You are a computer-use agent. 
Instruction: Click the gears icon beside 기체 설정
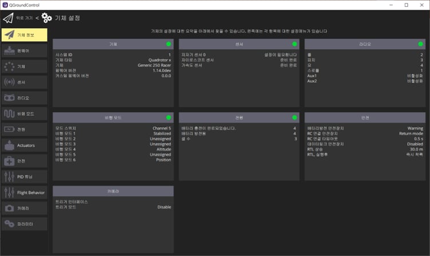tap(46, 18)
